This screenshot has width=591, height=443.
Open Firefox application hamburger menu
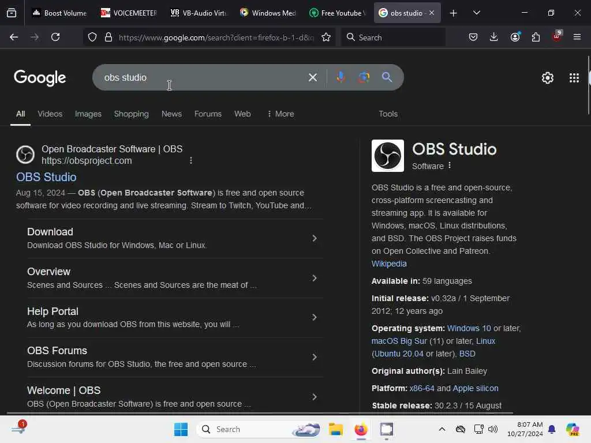coord(577,37)
